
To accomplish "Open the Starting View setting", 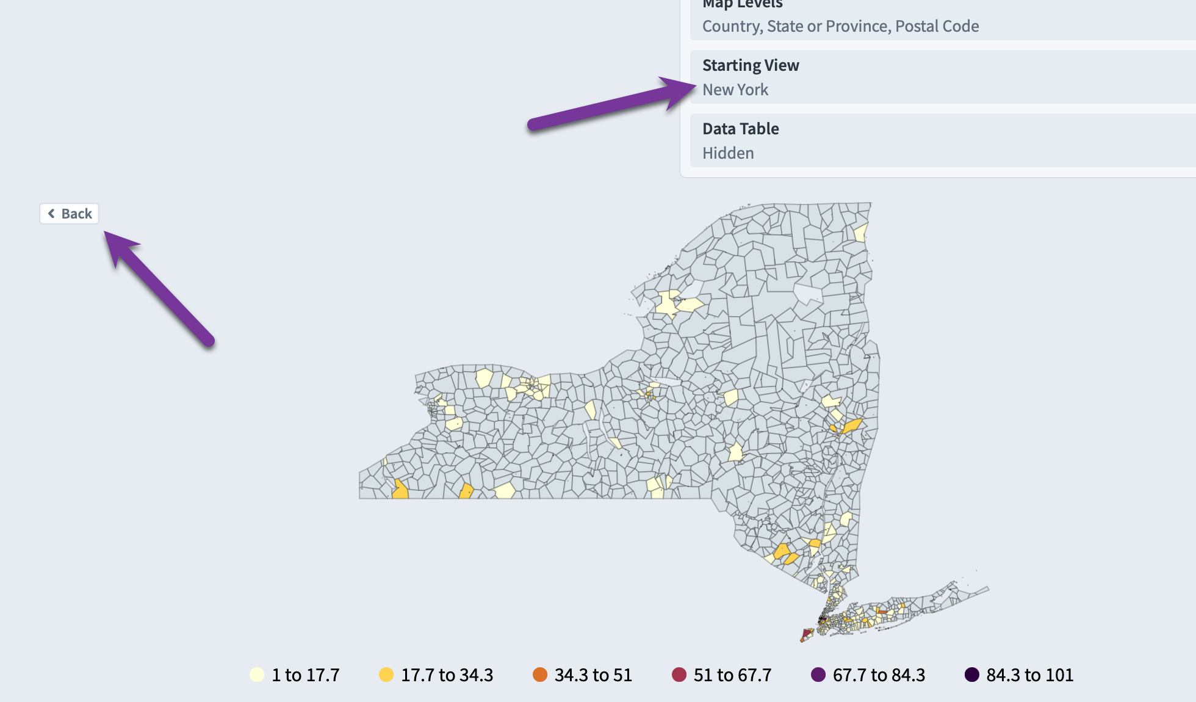I will [x=943, y=77].
